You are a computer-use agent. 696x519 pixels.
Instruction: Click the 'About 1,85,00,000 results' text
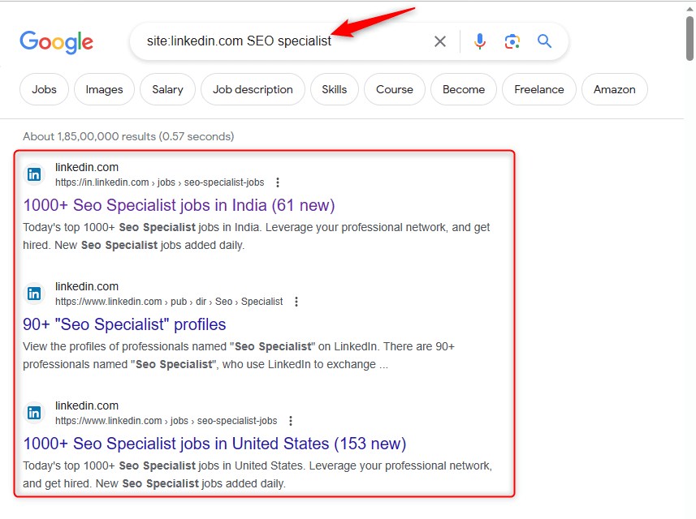[x=128, y=136]
